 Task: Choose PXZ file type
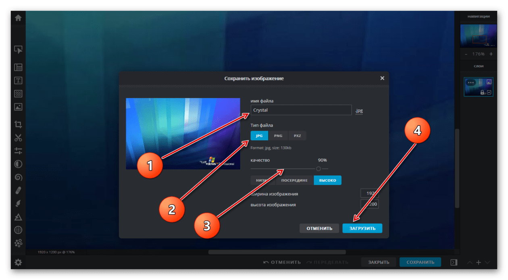(298, 136)
